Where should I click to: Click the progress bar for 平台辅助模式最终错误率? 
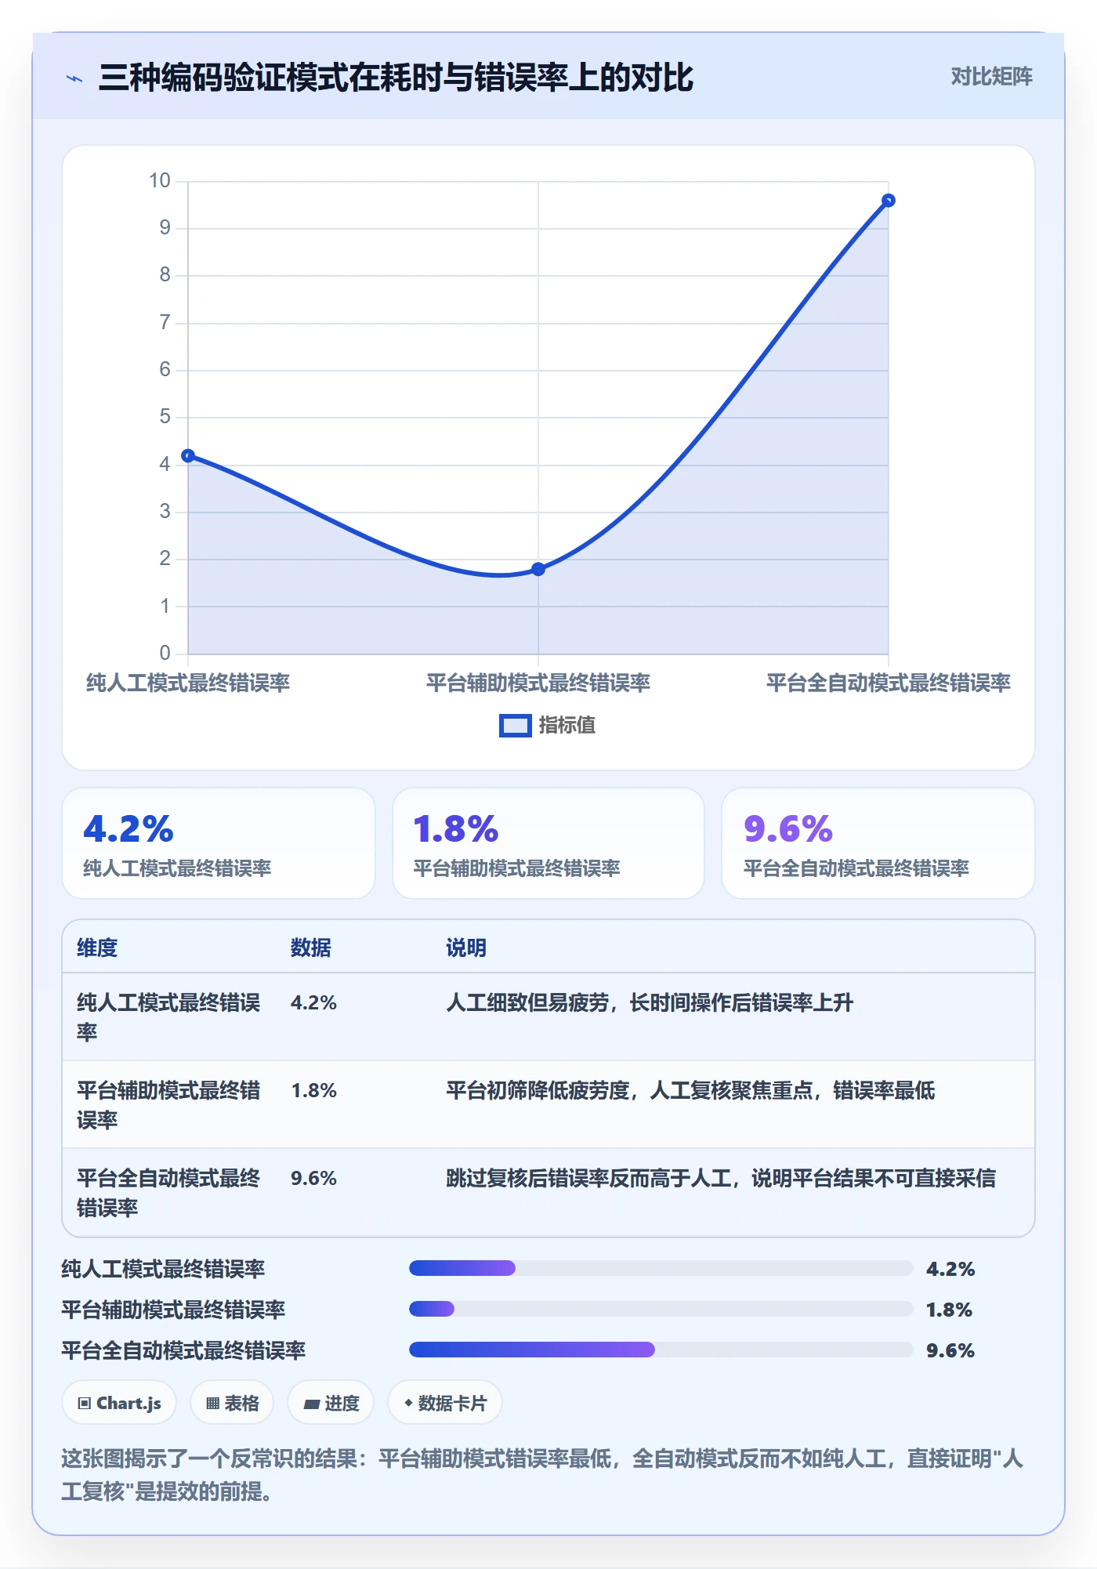pos(661,1309)
